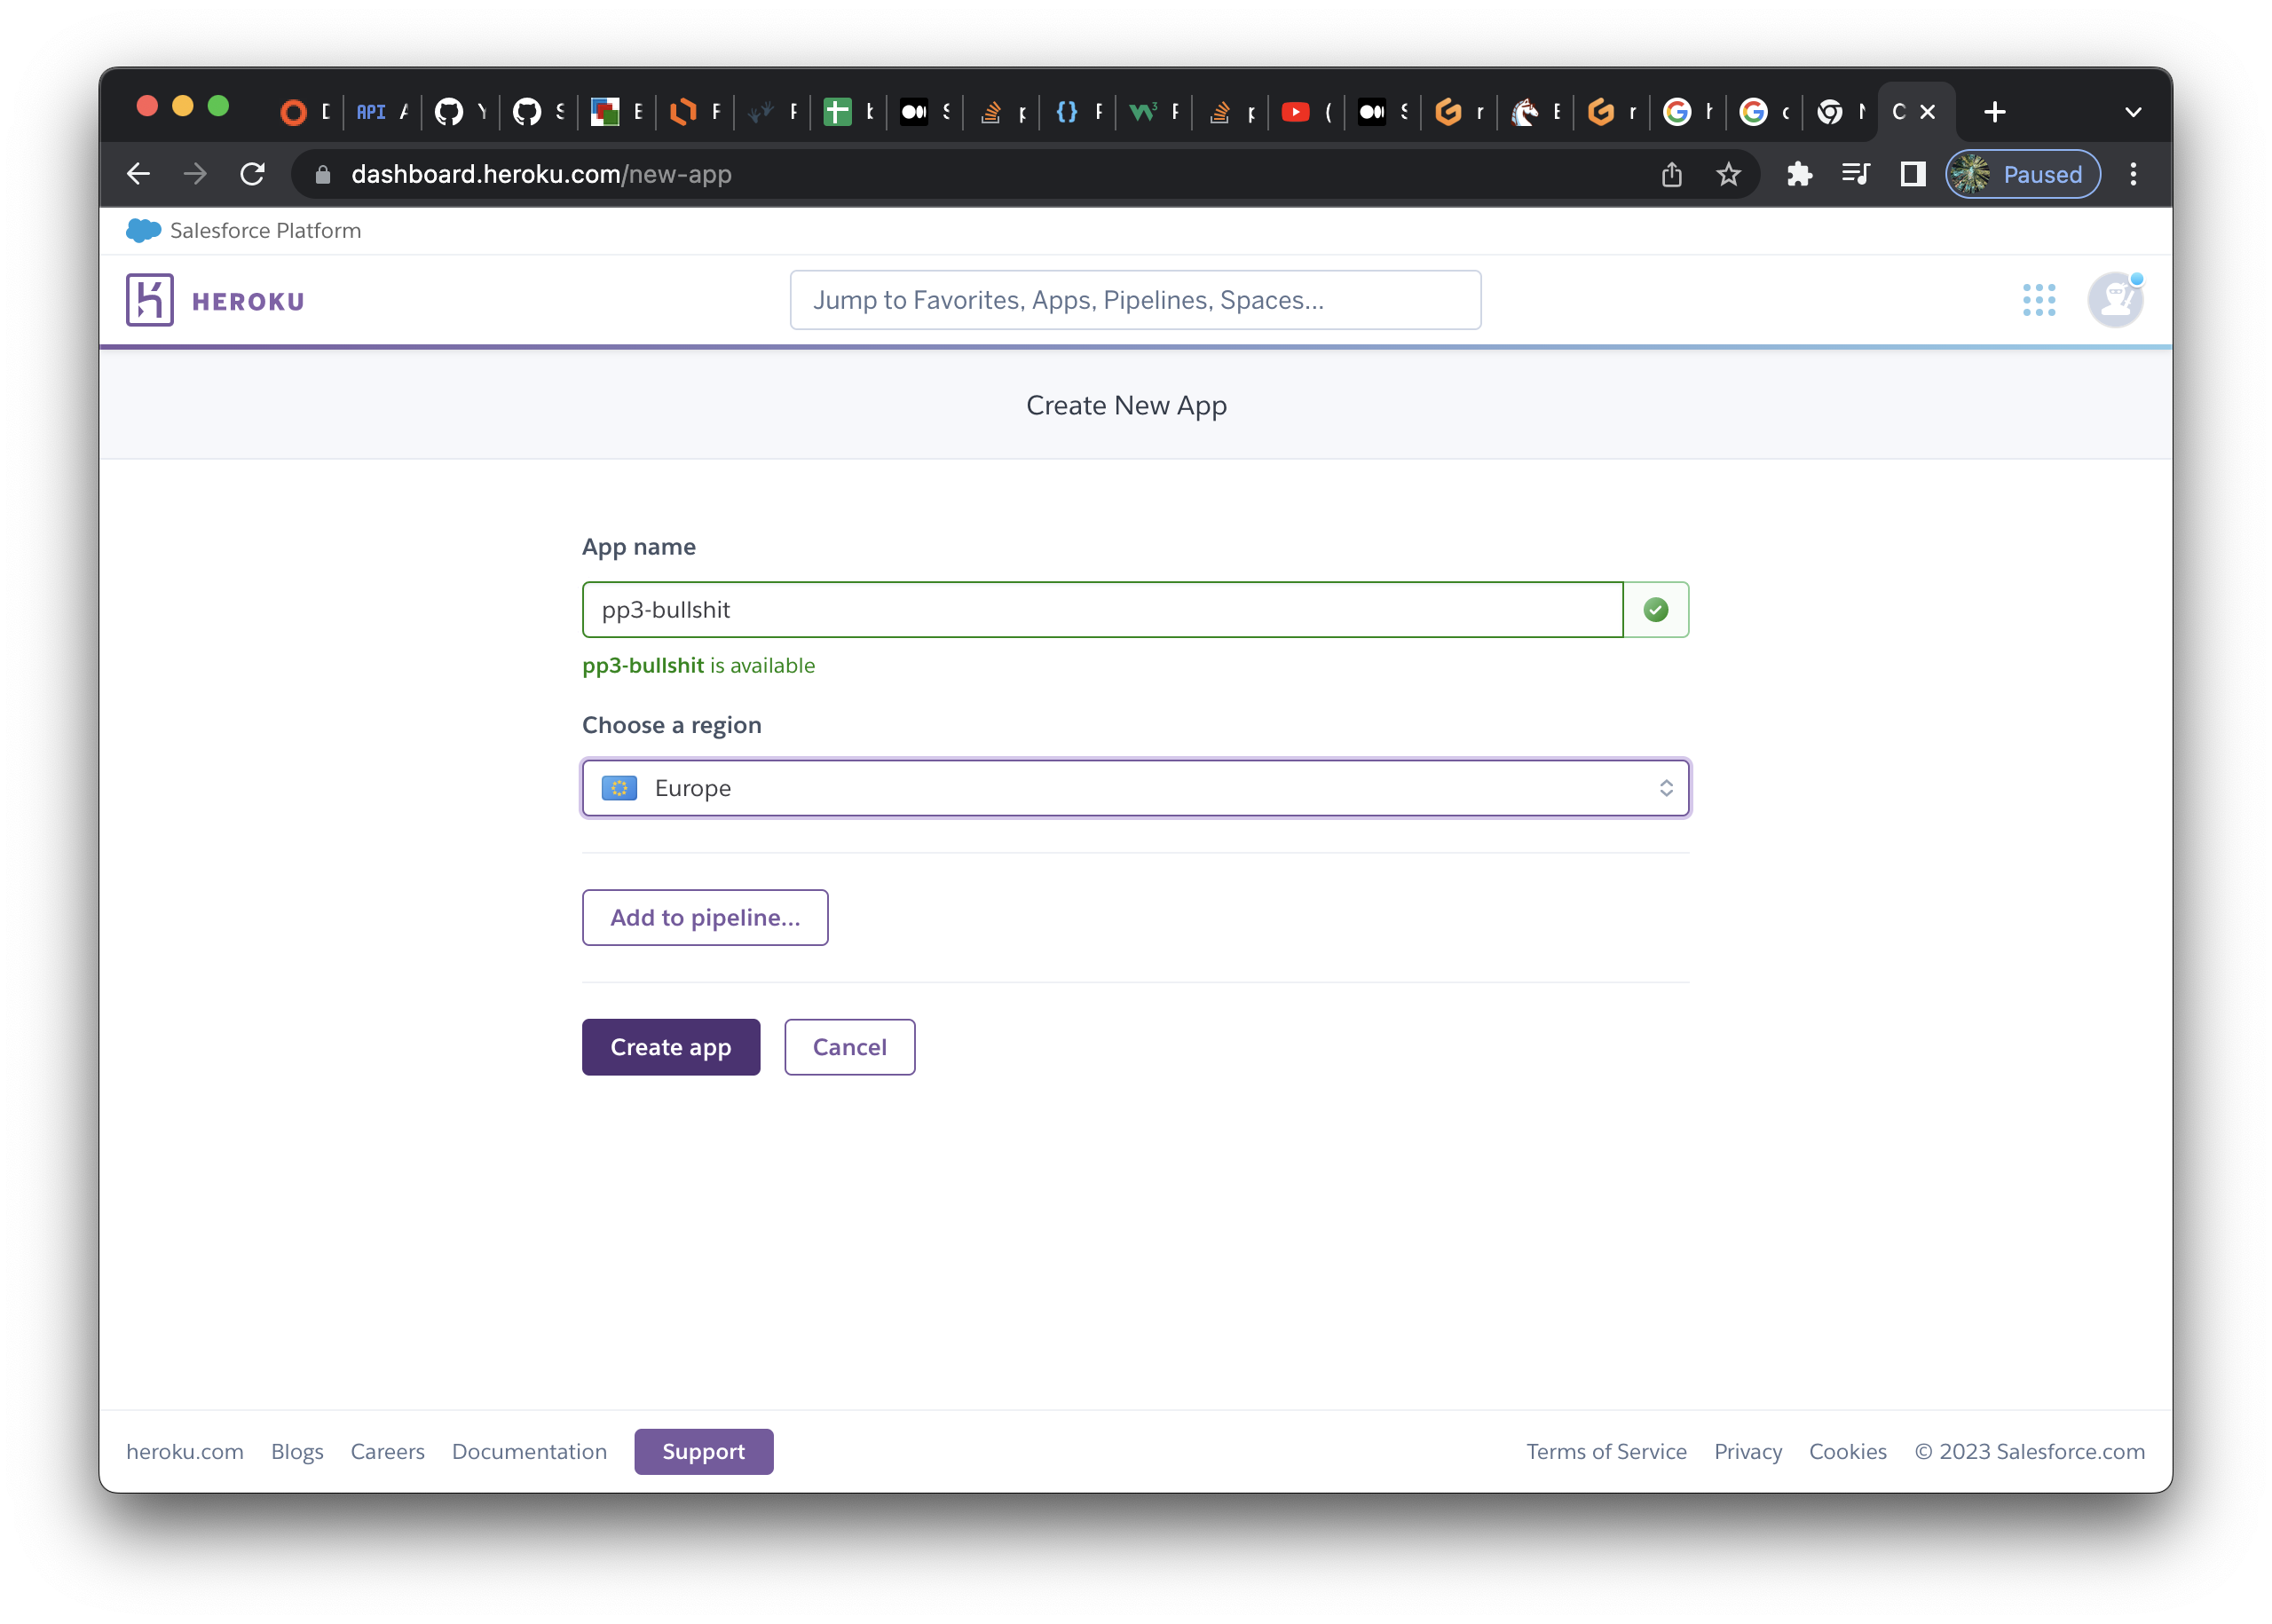Open the media controls icon

click(x=1855, y=175)
